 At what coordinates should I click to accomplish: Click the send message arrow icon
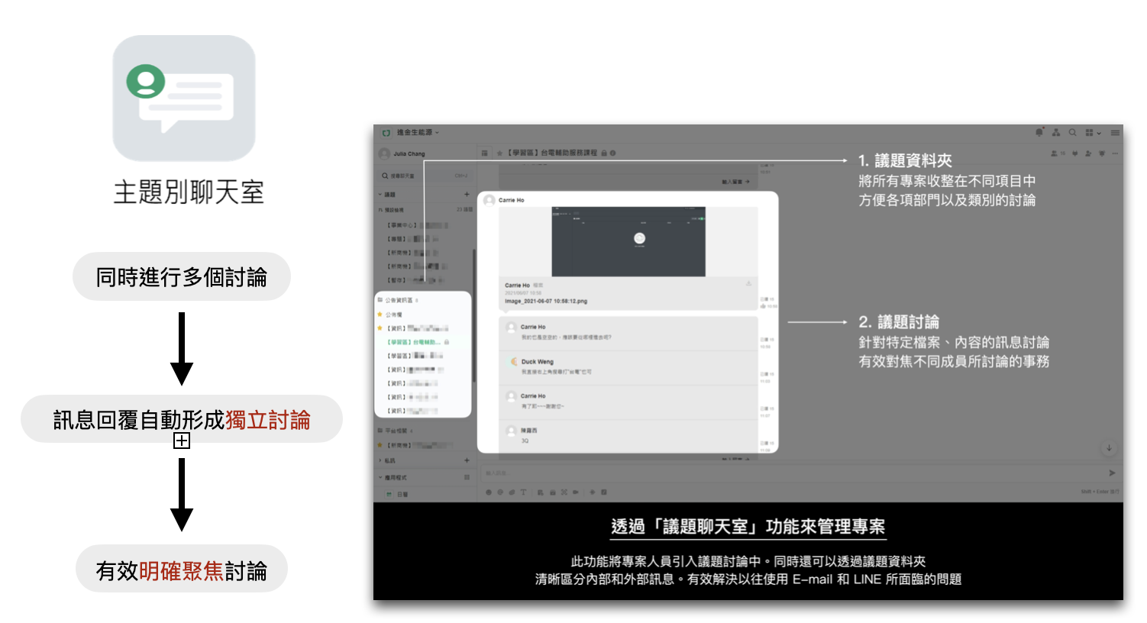click(x=1112, y=473)
